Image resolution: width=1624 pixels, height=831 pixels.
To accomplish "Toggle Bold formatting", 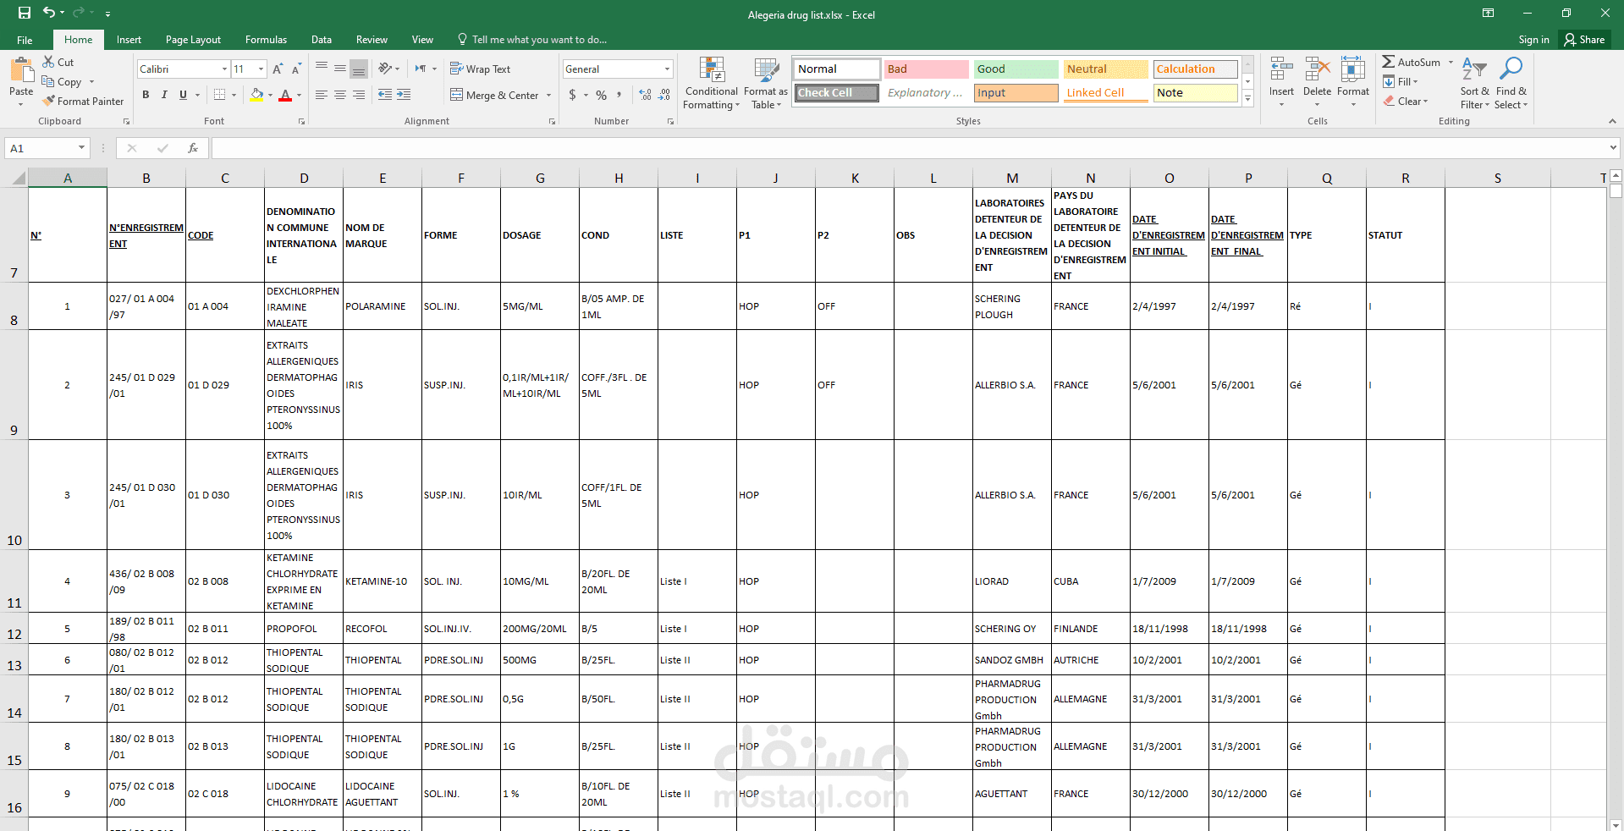I will pyautogui.click(x=146, y=95).
